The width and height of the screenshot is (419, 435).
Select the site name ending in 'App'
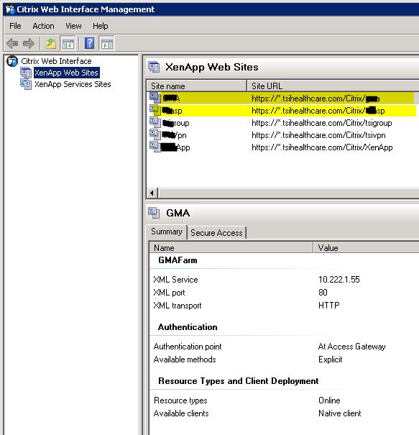click(175, 147)
